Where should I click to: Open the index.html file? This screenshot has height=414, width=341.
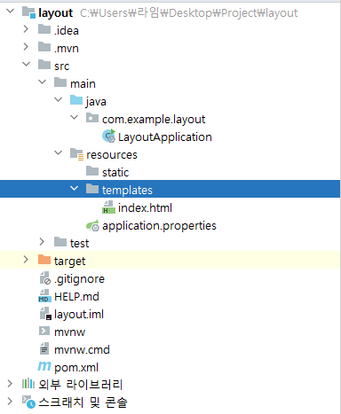[145, 207]
